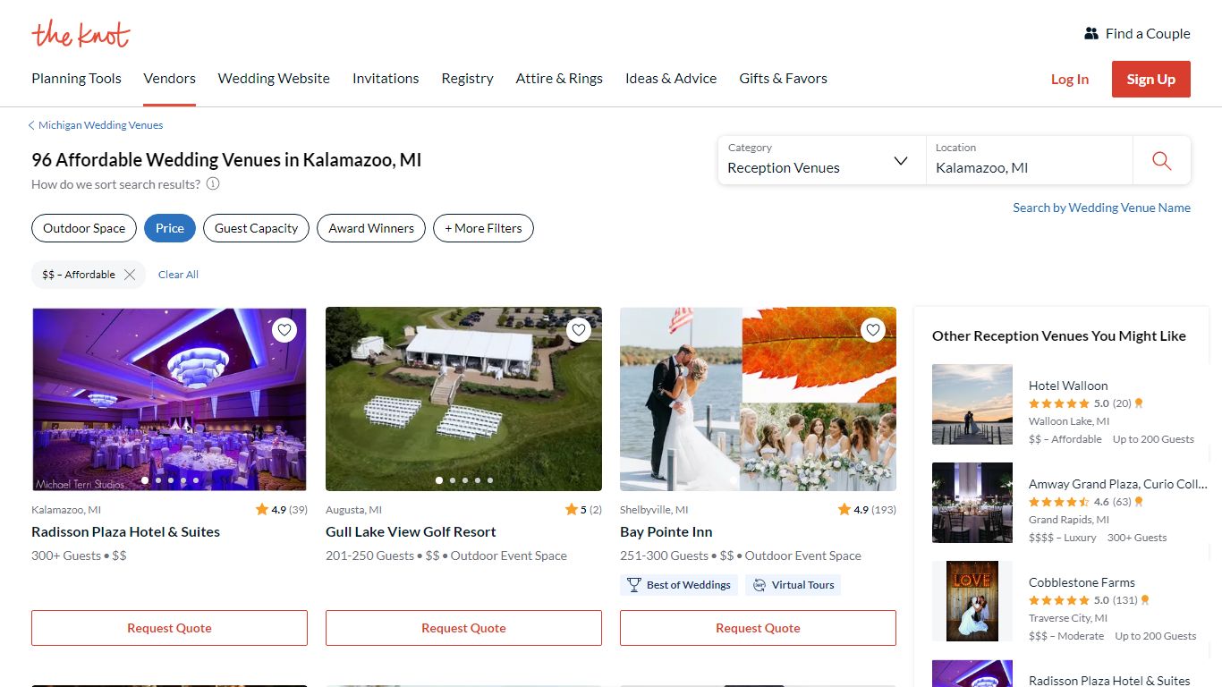Open Gifts & Favors menu
Screen dimensions: 1222x687
click(783, 79)
